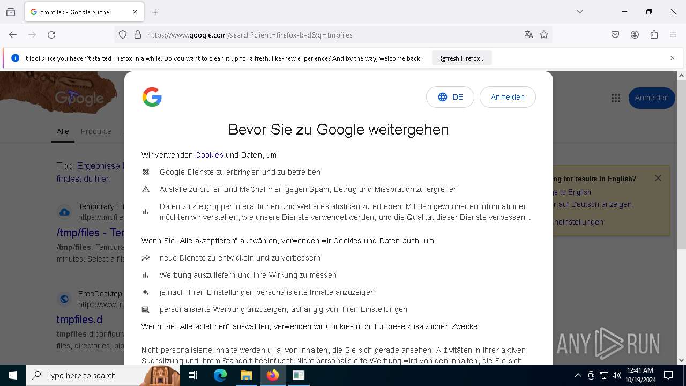
Task: Show hidden tray icons chevron
Action: pos(578,375)
